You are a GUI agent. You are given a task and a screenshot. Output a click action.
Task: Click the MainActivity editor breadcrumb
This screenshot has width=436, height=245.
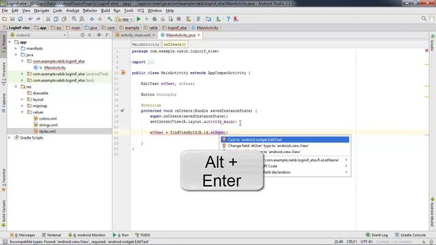[x=146, y=44]
